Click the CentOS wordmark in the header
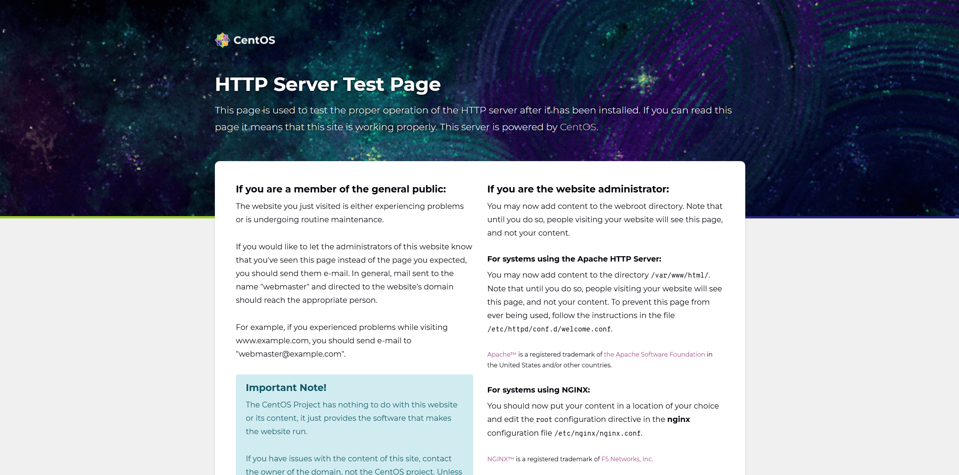Image resolution: width=959 pixels, height=475 pixels. pyautogui.click(x=254, y=40)
